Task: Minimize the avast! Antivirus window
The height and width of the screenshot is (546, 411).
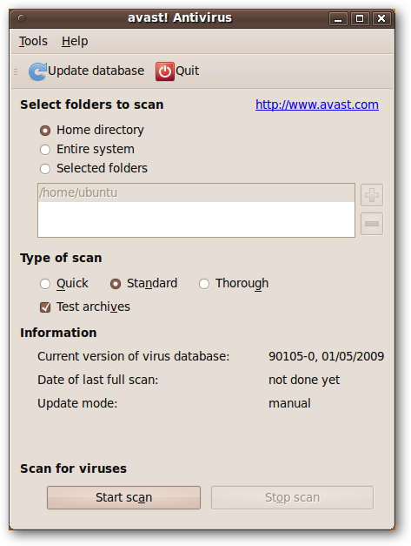Action: tap(338, 18)
